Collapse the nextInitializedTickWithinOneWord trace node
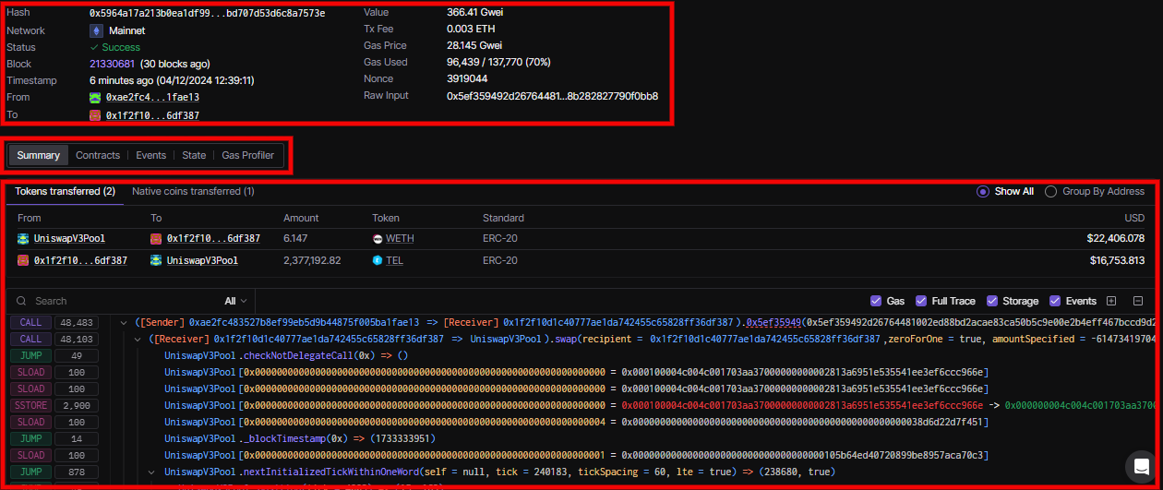The height and width of the screenshot is (490, 1163). [x=152, y=472]
